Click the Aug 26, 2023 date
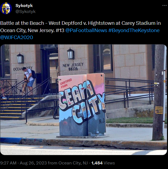 (x=33, y=163)
